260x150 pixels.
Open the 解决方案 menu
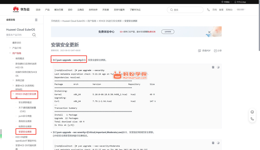[59, 10]
